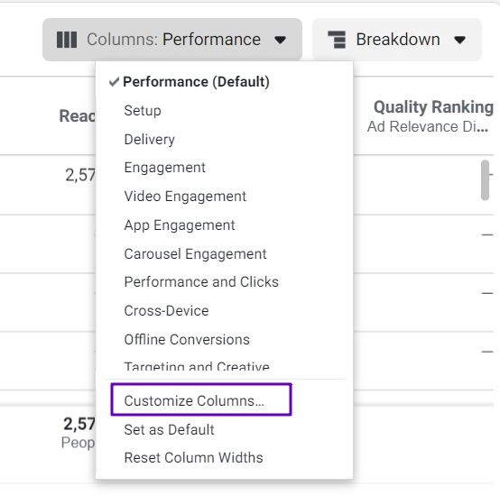Open the Columns: Performance button

point(172,40)
